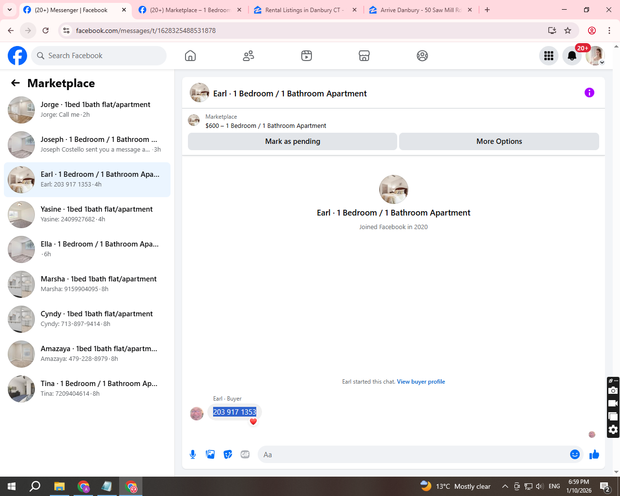Click the back arrow beside Marketplace

15,83
